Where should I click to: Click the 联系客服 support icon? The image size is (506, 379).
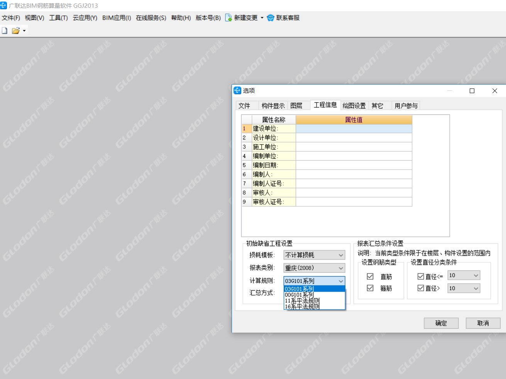click(271, 18)
